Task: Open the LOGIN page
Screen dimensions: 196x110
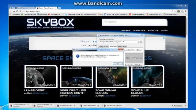Action: [164, 30]
